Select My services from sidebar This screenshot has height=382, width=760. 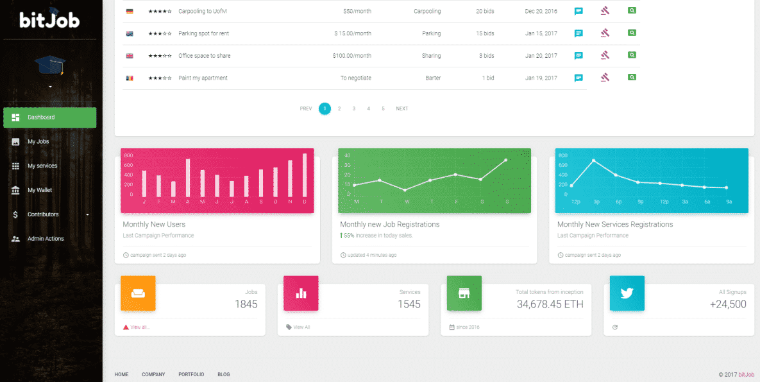pos(42,166)
